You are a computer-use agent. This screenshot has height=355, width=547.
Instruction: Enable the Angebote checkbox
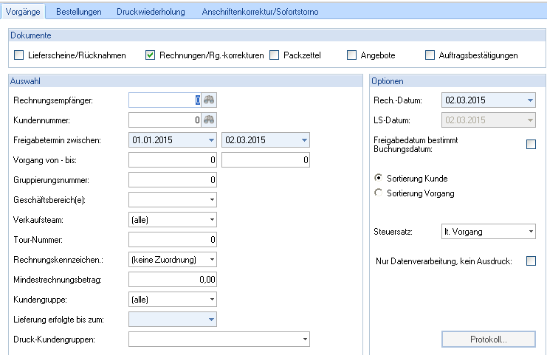(x=351, y=55)
